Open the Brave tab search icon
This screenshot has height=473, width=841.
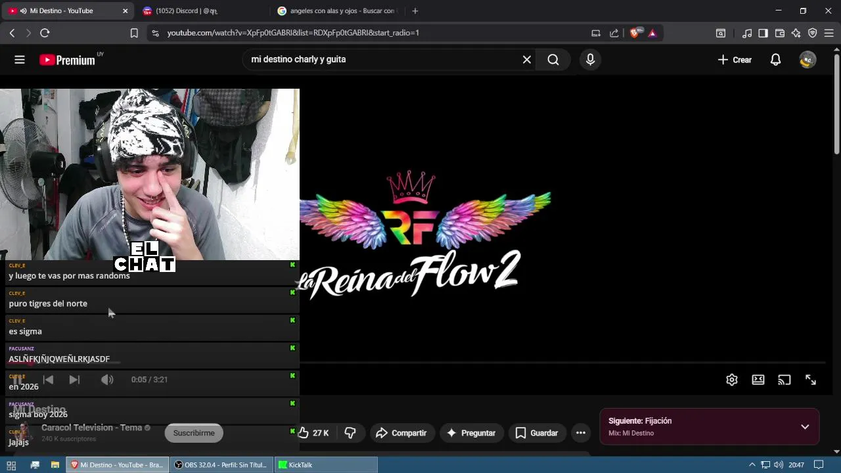pyautogui.click(x=721, y=33)
